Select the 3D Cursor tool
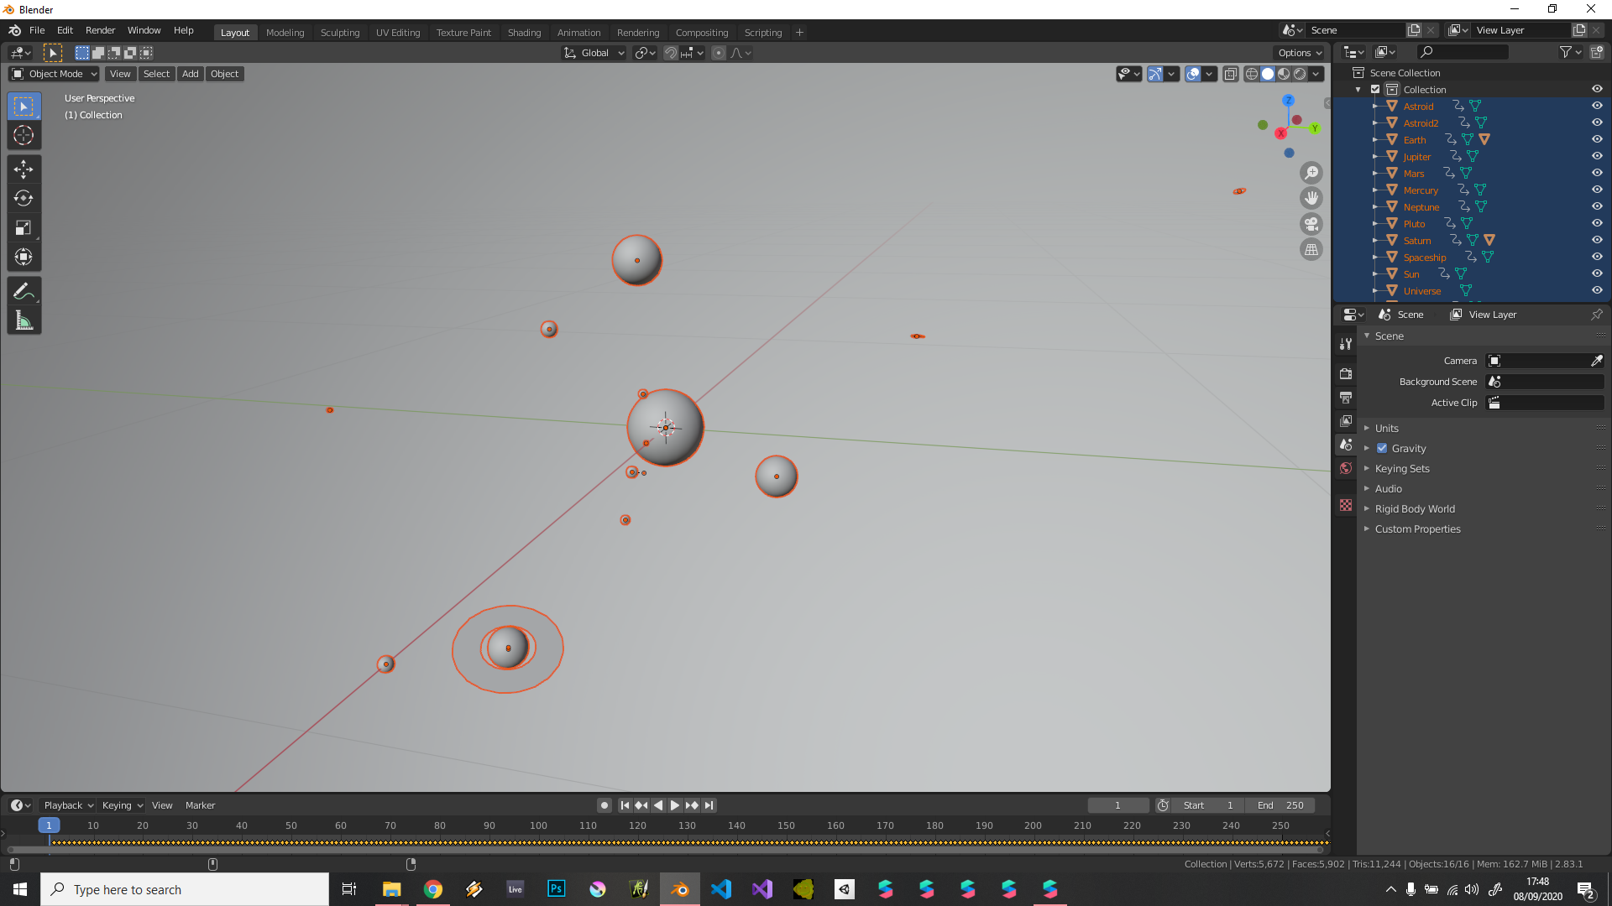The image size is (1612, 906). click(x=24, y=135)
